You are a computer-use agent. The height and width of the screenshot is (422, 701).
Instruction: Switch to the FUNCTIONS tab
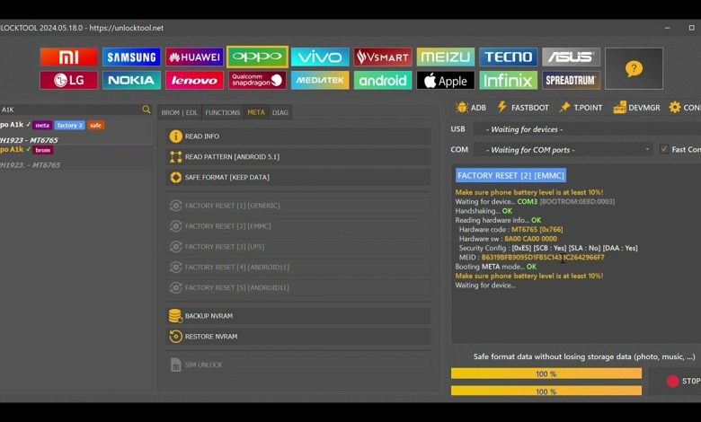pos(222,112)
